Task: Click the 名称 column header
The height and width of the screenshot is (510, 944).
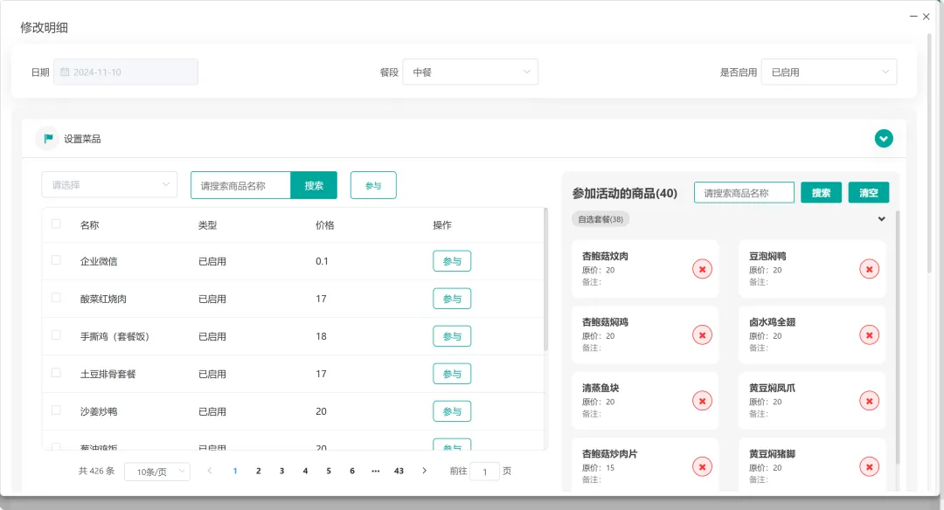Action: coord(90,225)
